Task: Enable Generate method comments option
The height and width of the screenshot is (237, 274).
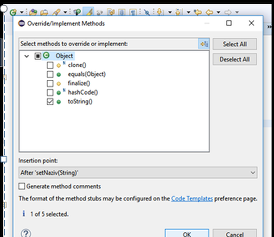Action: [22, 186]
